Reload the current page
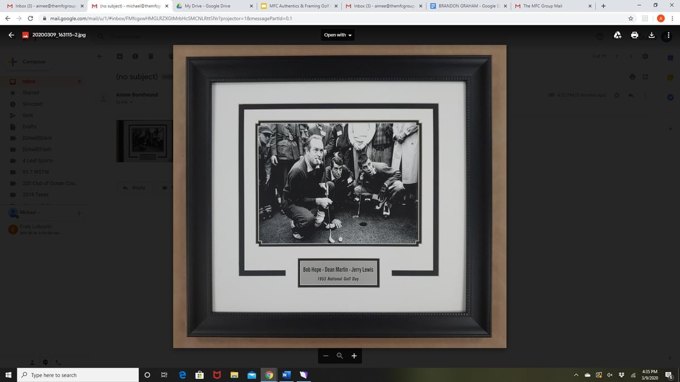Image resolution: width=680 pixels, height=382 pixels. tap(30, 18)
